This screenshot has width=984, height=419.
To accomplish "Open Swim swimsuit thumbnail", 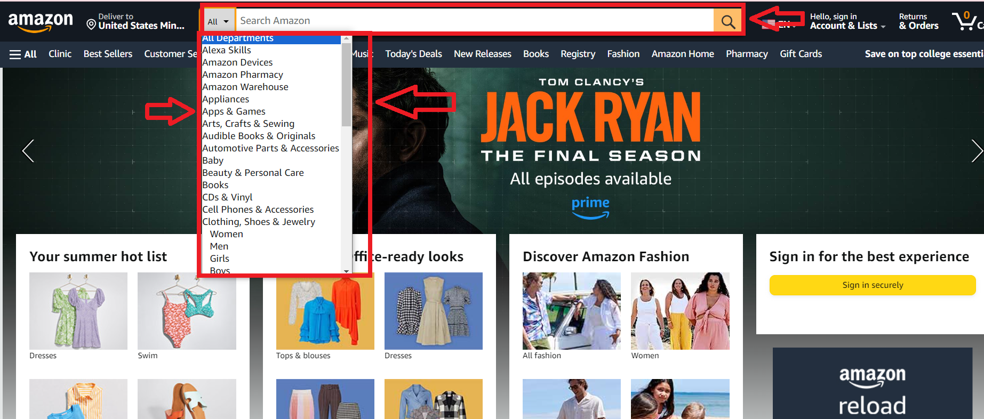I will pos(187,311).
